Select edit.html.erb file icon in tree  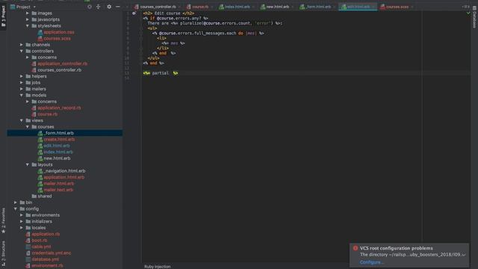(40, 146)
